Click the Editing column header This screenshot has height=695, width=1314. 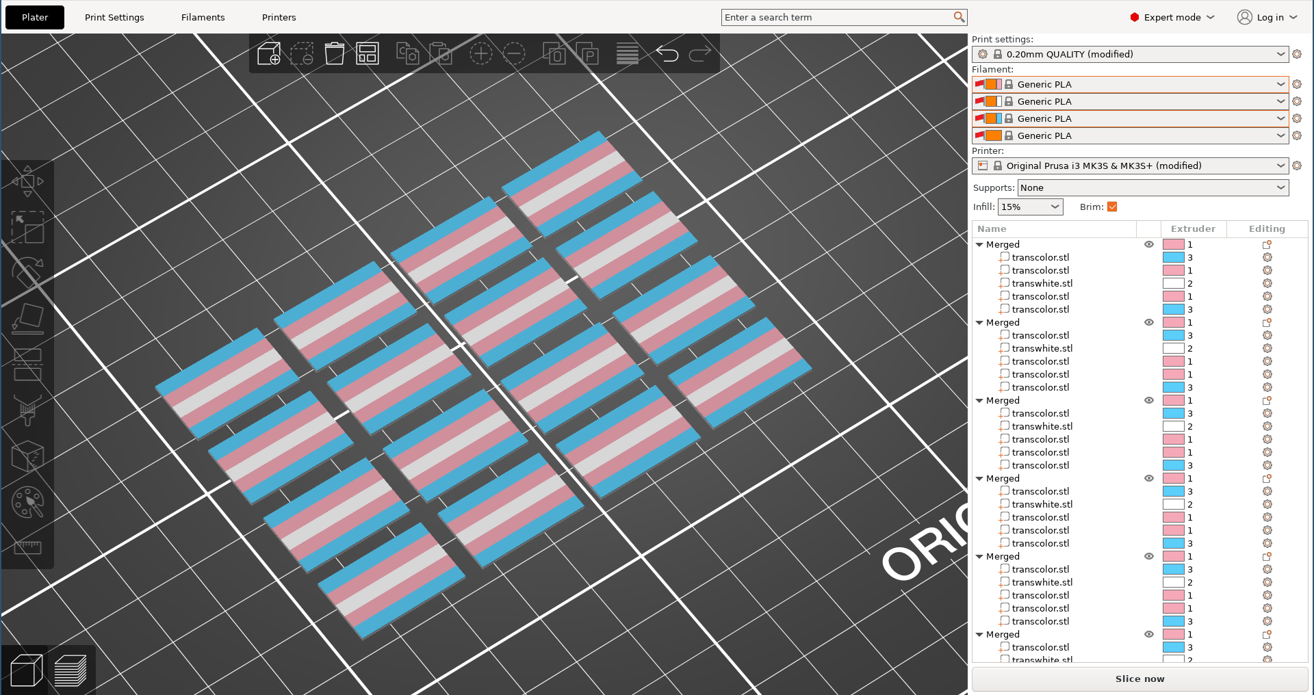pyautogui.click(x=1267, y=228)
